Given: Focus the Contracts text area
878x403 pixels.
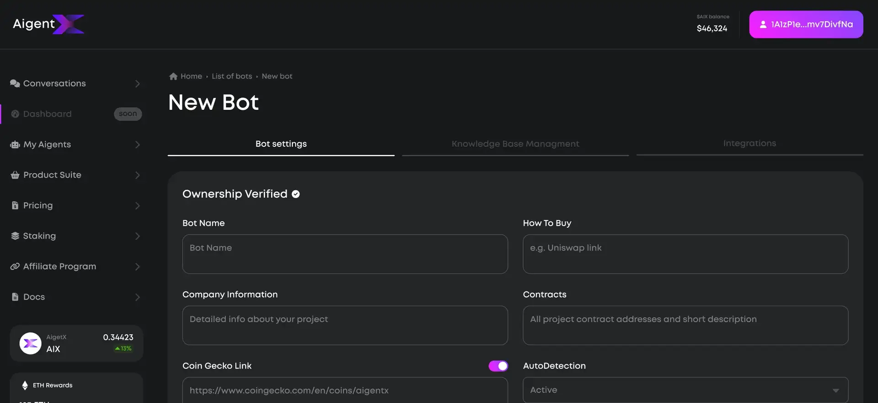Looking at the screenshot, I should click(685, 325).
